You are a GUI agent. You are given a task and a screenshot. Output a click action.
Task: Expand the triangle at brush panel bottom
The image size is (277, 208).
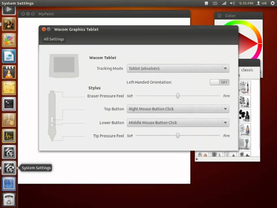(197, 159)
